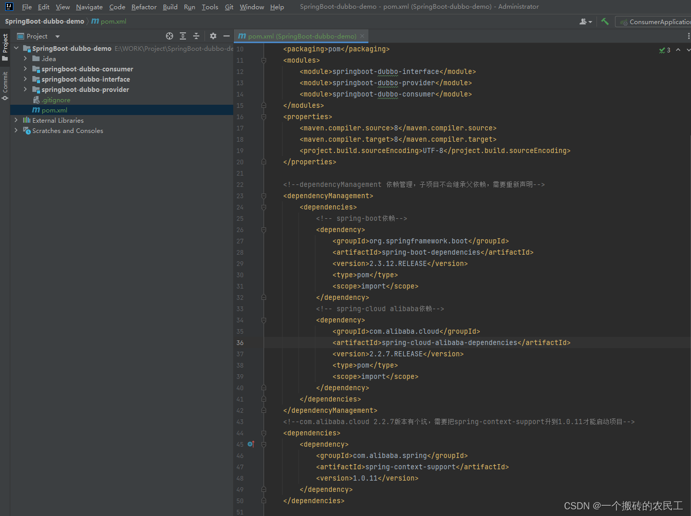Viewport: 691px width, 516px height.
Task: Select pom.xml in the project tree
Action: [54, 110]
